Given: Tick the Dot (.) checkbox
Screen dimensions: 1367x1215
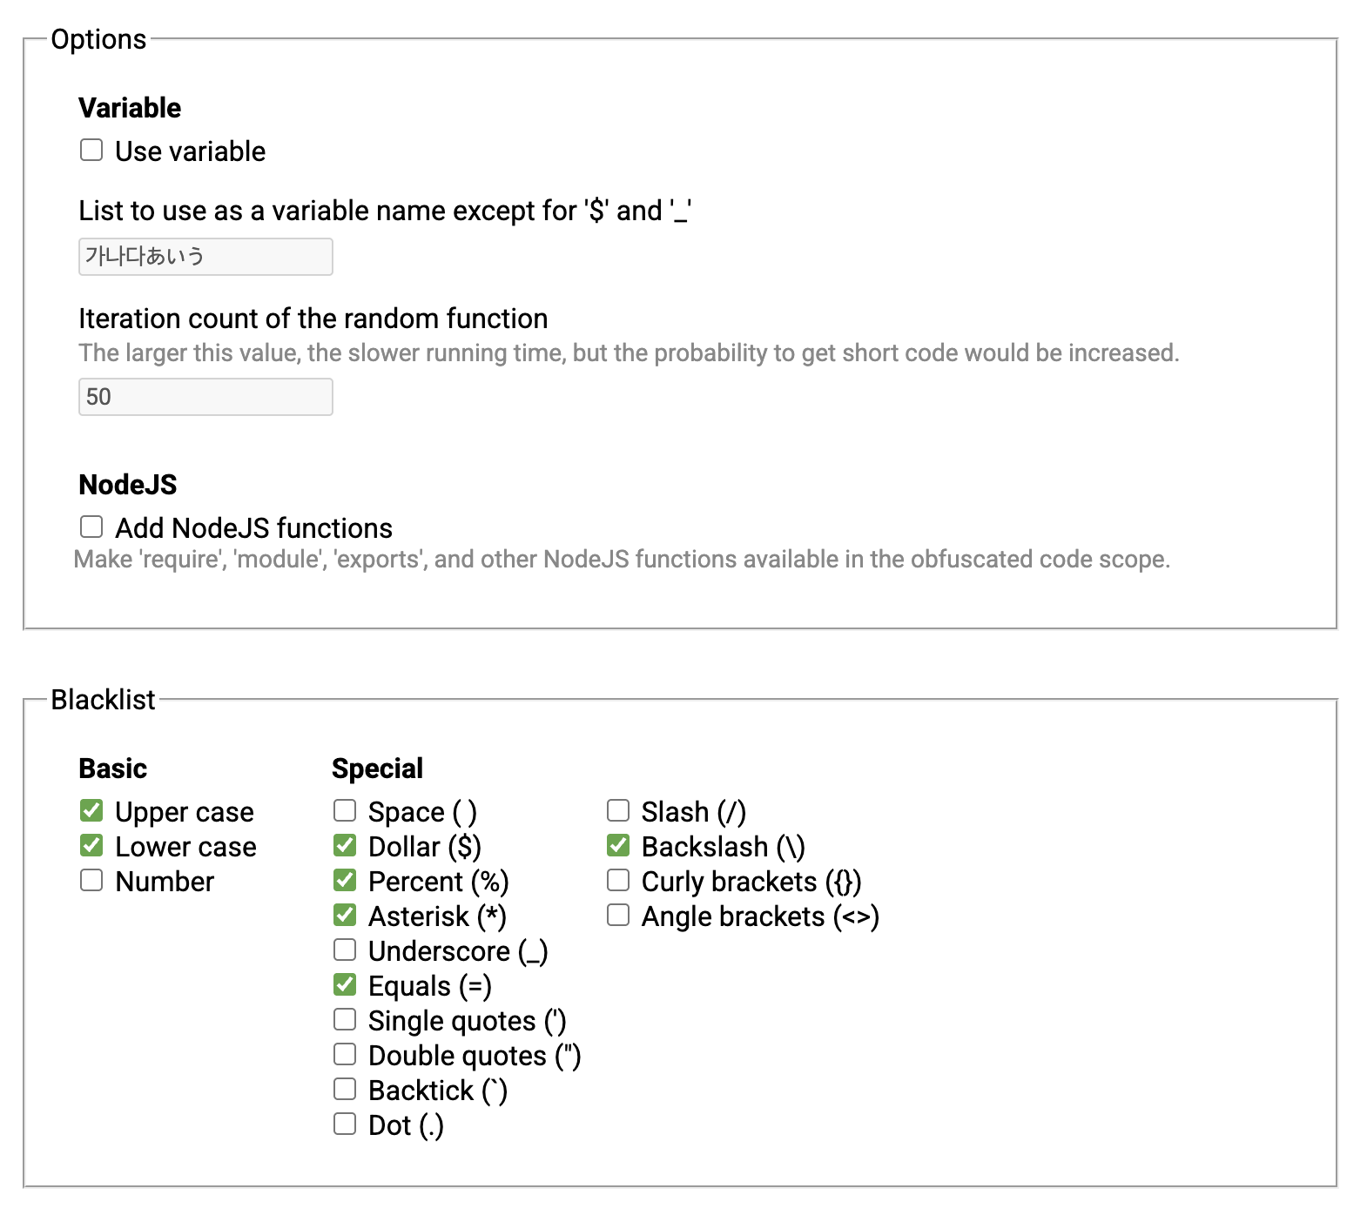Looking at the screenshot, I should pyautogui.click(x=345, y=1124).
